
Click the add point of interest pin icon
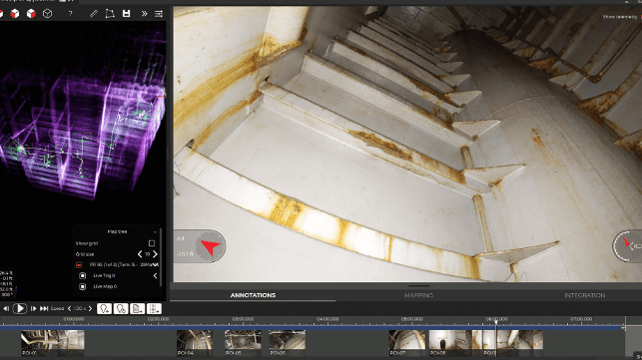click(105, 308)
